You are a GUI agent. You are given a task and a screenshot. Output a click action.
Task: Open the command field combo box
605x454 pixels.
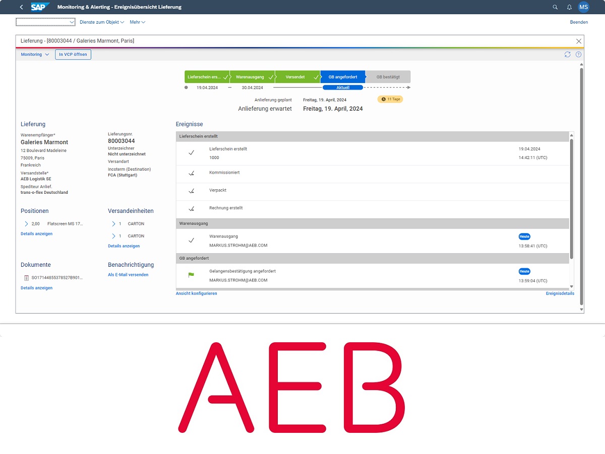coord(45,22)
